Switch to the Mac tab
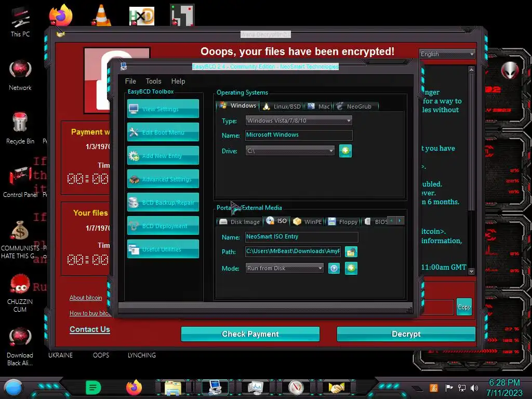 point(318,107)
